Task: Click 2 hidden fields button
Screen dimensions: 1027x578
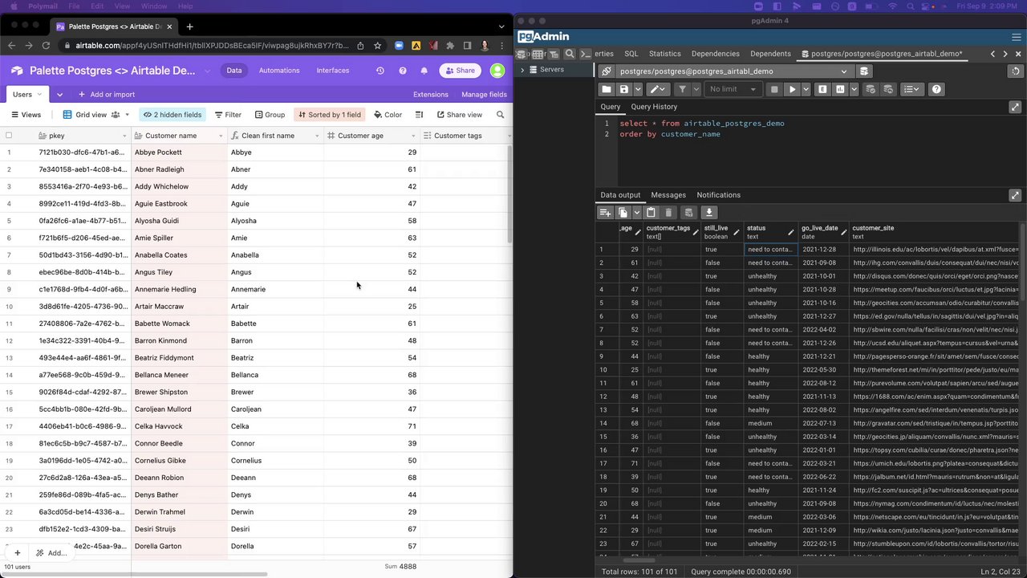Action: coord(173,115)
